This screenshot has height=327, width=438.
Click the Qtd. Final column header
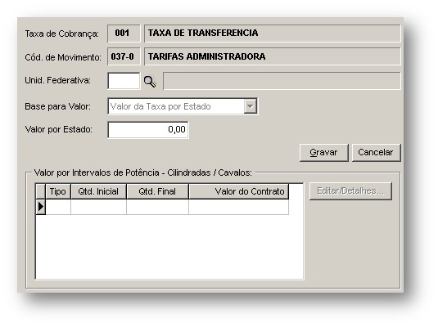(157, 191)
